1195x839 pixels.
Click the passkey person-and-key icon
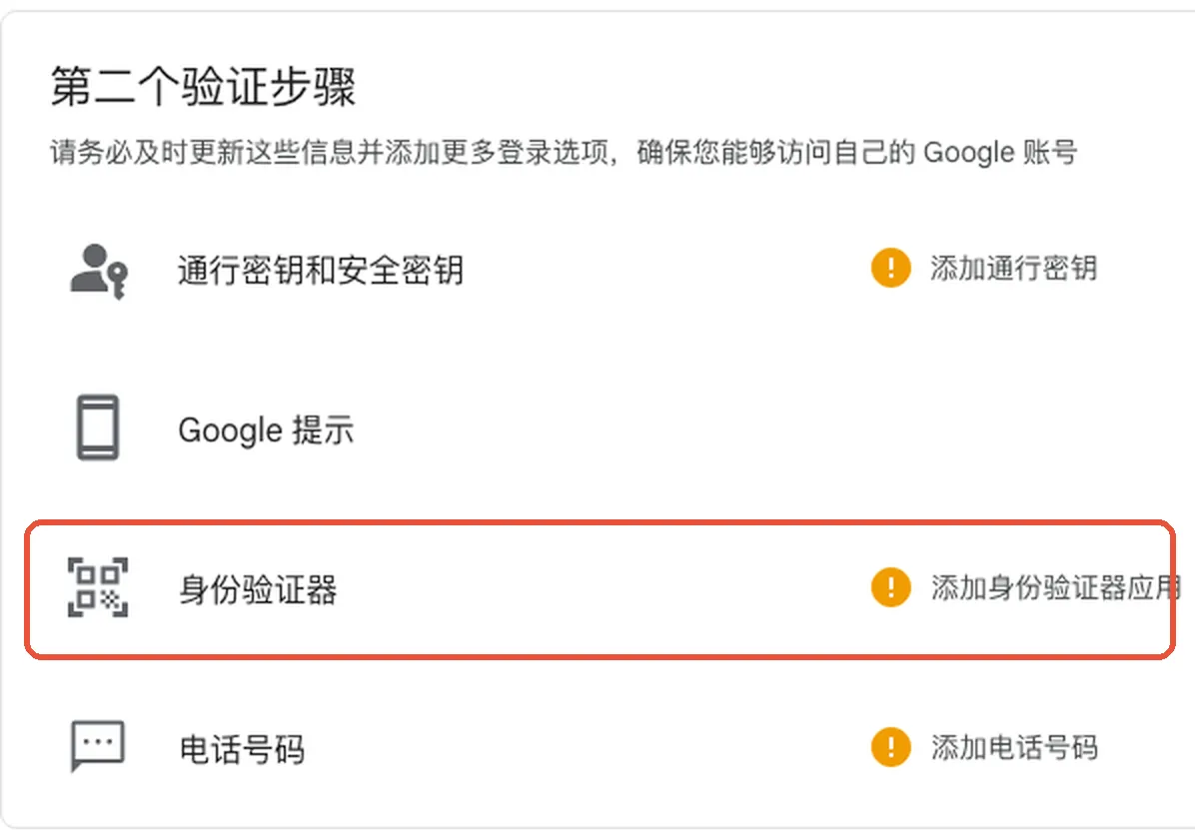(99, 272)
